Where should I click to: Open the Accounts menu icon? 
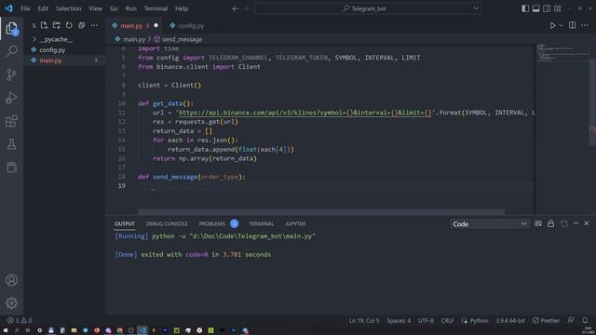point(11,280)
